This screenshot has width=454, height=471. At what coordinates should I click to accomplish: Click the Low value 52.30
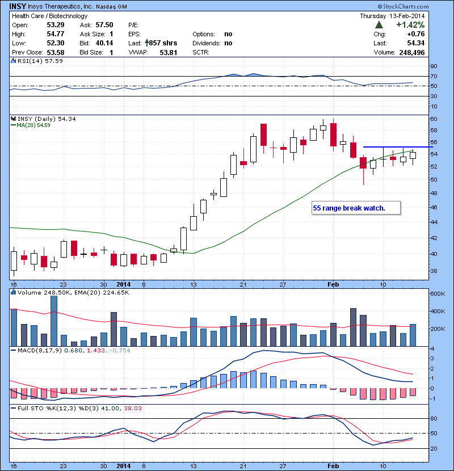pos(56,43)
